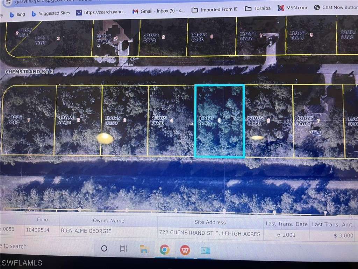Click the Cortana circle icon
Image resolution: width=358 pixels, height=269 pixels.
pos(104,248)
